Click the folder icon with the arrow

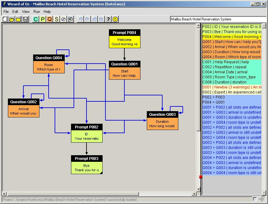pyautogui.click(x=19, y=19)
